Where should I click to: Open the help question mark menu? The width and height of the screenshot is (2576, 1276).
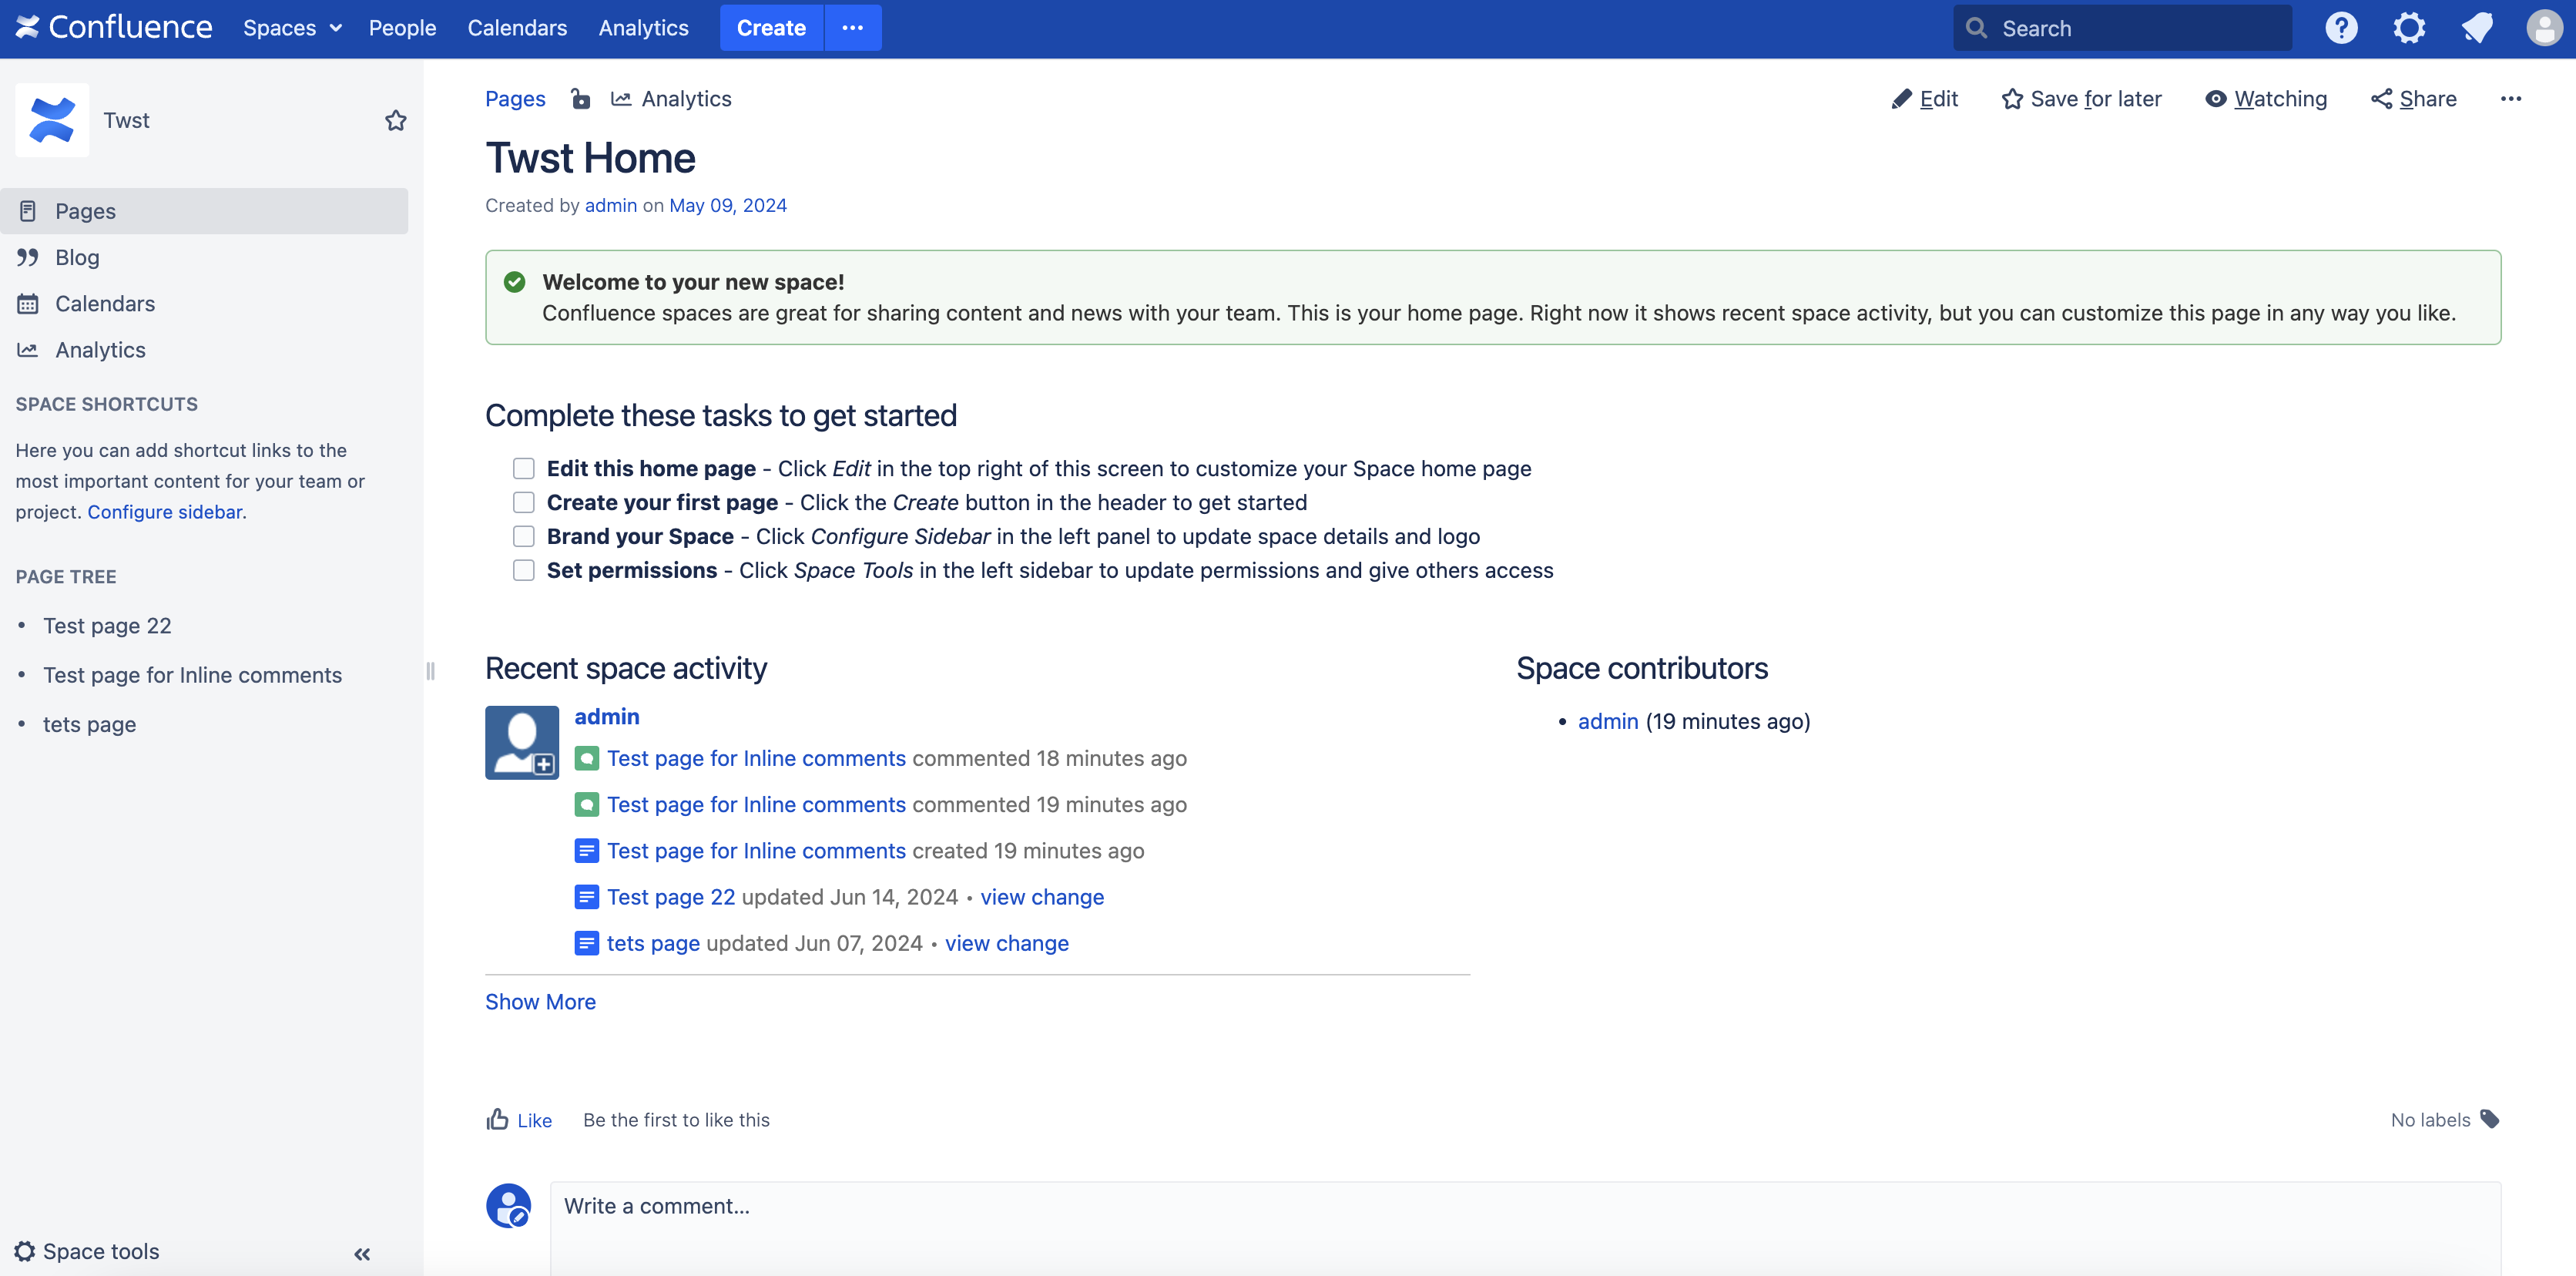click(x=2341, y=28)
